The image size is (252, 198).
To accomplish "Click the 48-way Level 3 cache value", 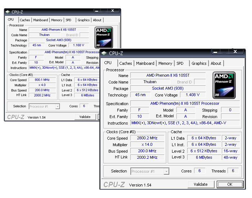I will click(230, 157).
